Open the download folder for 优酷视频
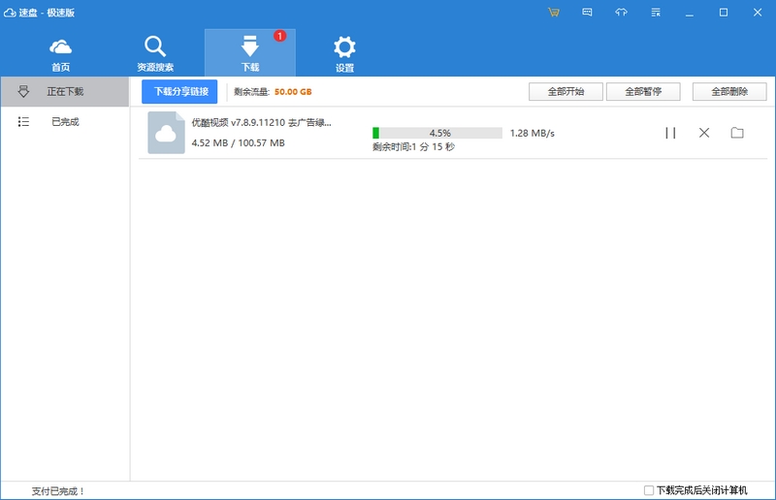Screen dimensions: 776x500 (x=737, y=133)
